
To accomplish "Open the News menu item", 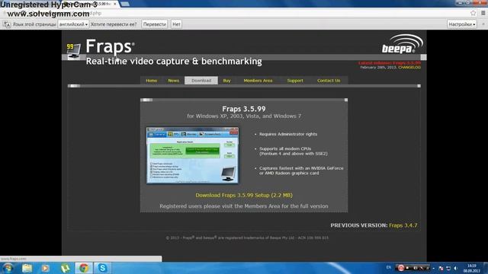I will (173, 81).
